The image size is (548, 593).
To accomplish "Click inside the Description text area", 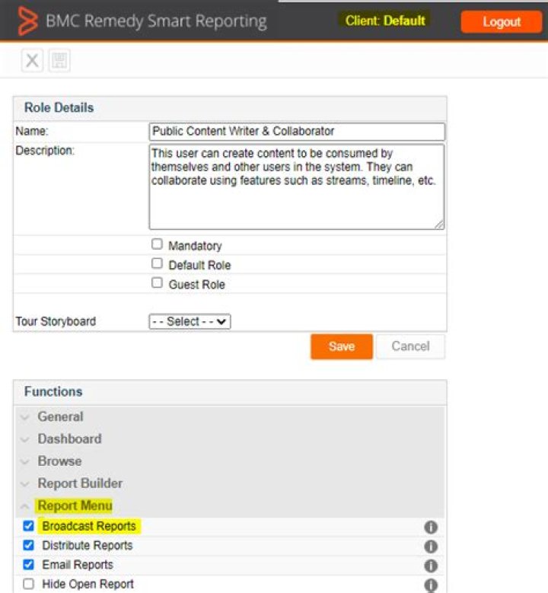I will point(297,187).
